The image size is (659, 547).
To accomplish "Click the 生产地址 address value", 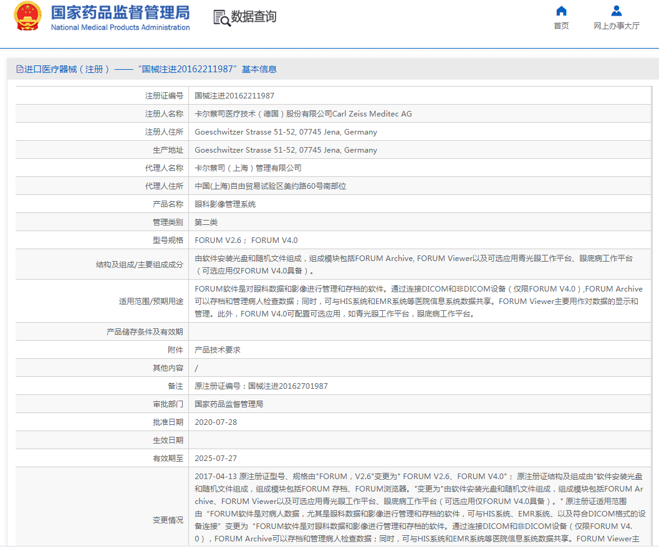I will coord(286,150).
